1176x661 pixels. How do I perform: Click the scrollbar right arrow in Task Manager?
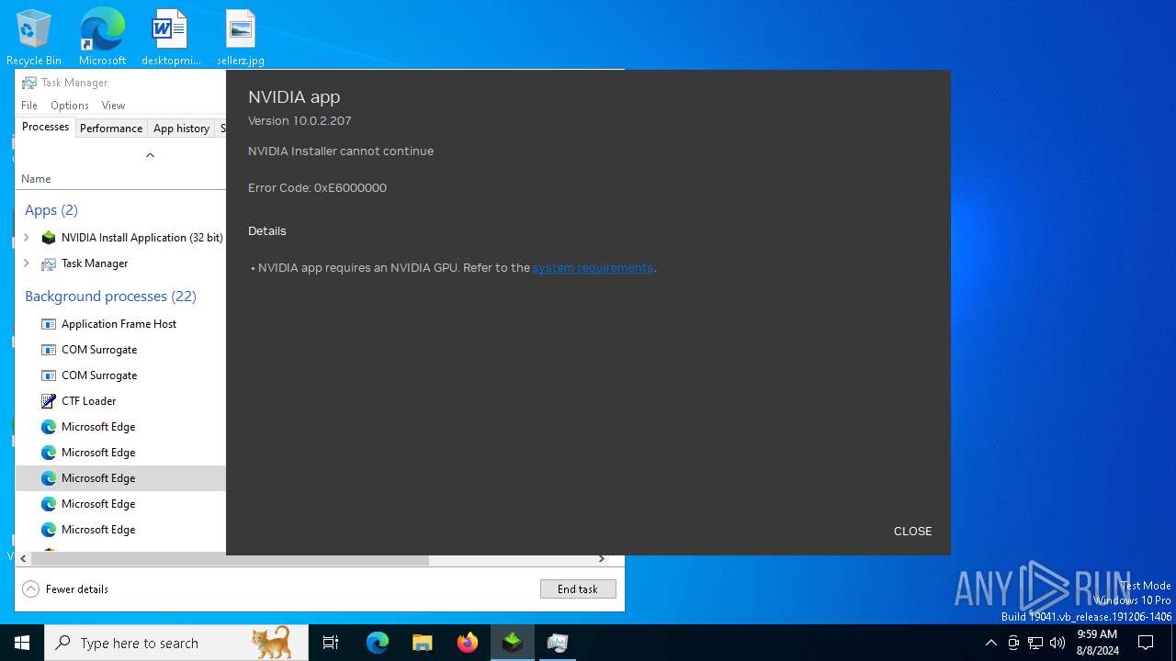point(602,559)
